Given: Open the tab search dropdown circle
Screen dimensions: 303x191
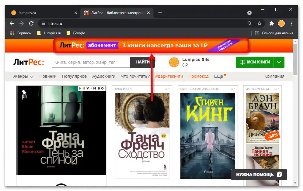Looking at the screenshot, I should point(249,13).
